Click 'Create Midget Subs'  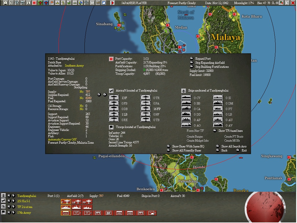tap(198, 141)
